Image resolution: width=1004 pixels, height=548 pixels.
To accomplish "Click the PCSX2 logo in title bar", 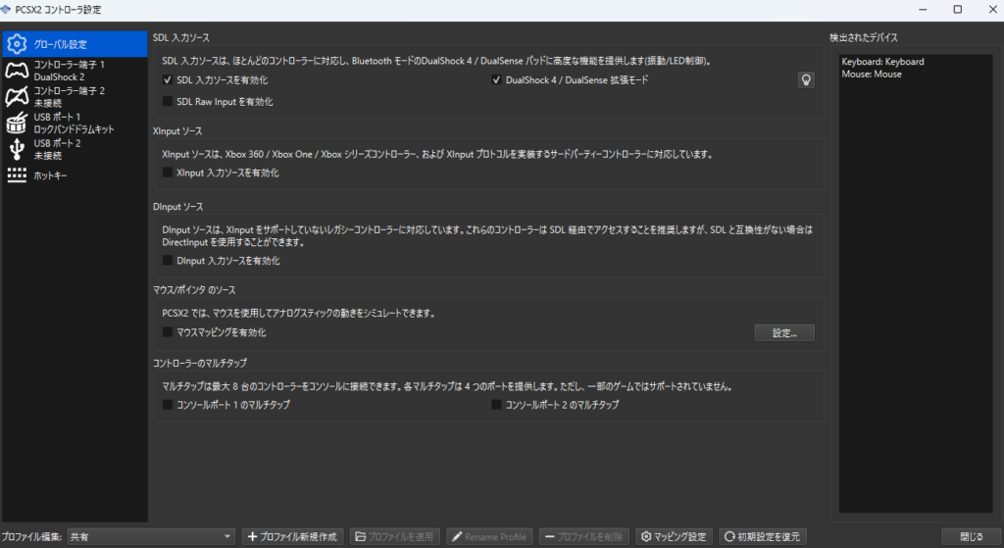I will [8, 9].
